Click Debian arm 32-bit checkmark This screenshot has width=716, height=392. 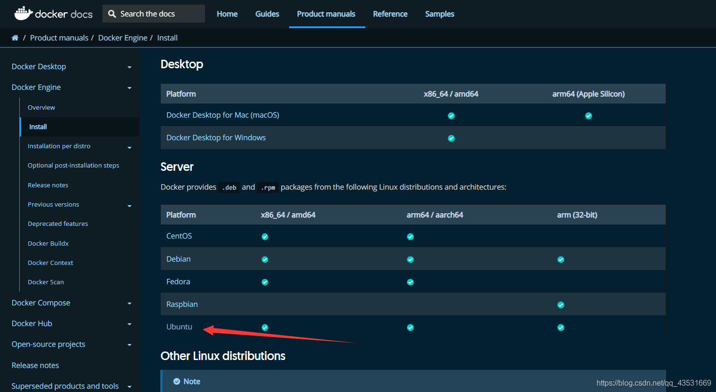pyautogui.click(x=561, y=259)
